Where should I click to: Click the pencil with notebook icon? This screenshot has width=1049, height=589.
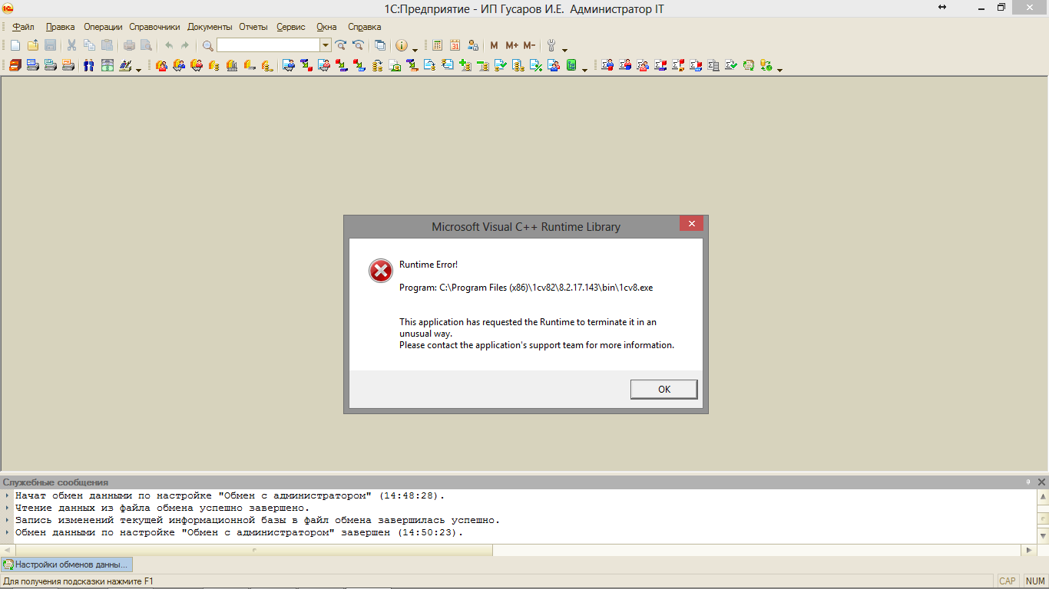126,65
